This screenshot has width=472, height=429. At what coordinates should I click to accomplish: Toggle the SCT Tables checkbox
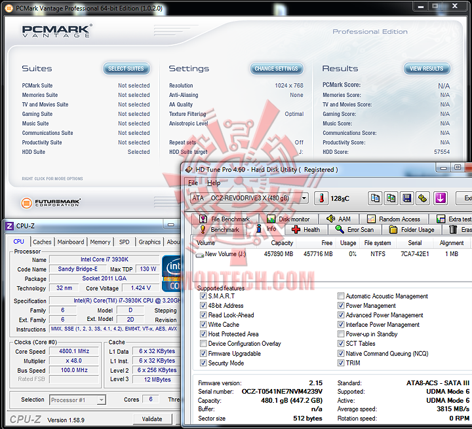(x=341, y=344)
